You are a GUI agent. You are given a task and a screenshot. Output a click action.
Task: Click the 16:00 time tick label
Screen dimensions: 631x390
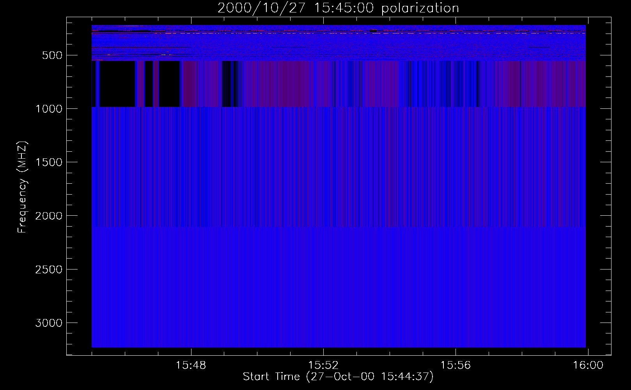[588, 365]
